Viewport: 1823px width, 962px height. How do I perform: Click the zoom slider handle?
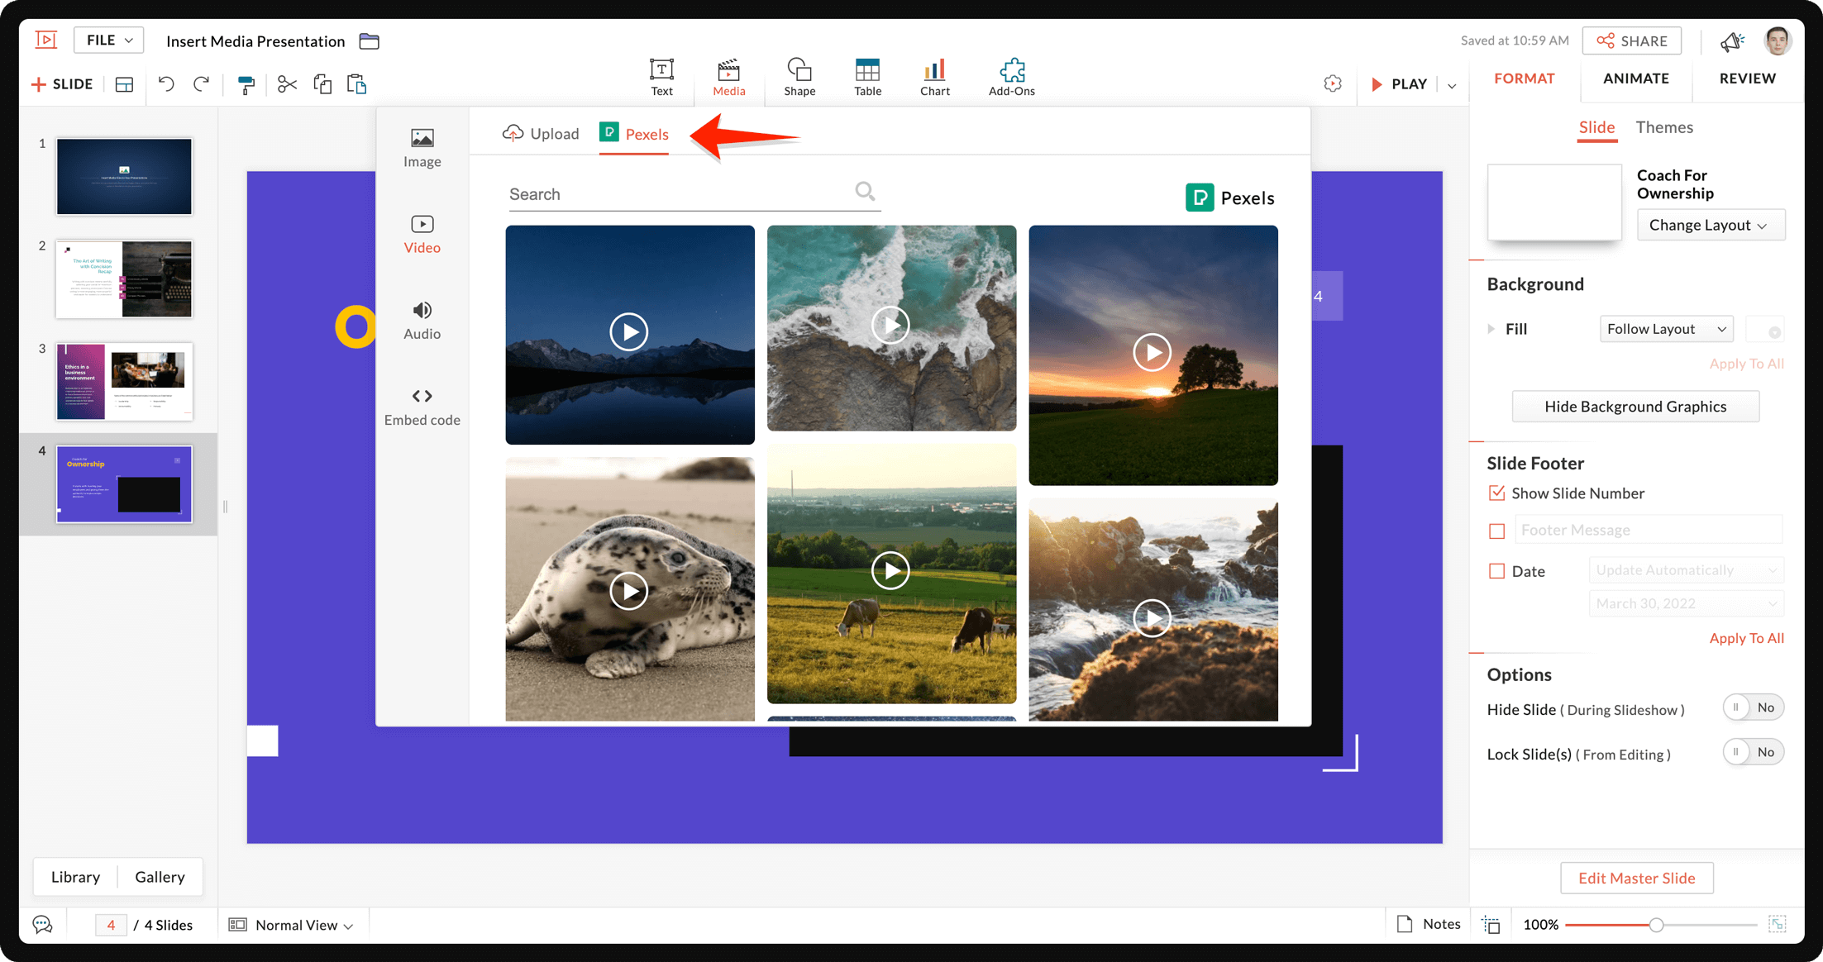click(1656, 925)
